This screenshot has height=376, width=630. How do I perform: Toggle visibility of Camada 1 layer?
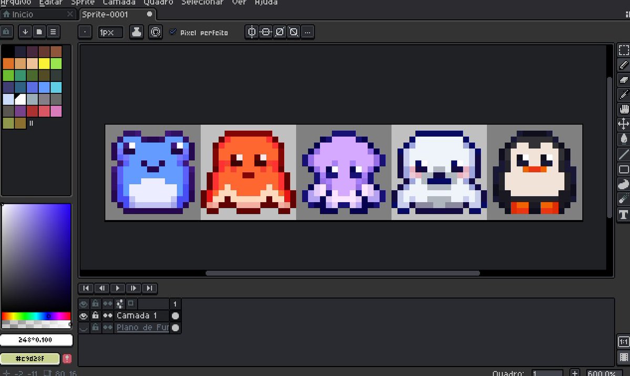[83, 316]
